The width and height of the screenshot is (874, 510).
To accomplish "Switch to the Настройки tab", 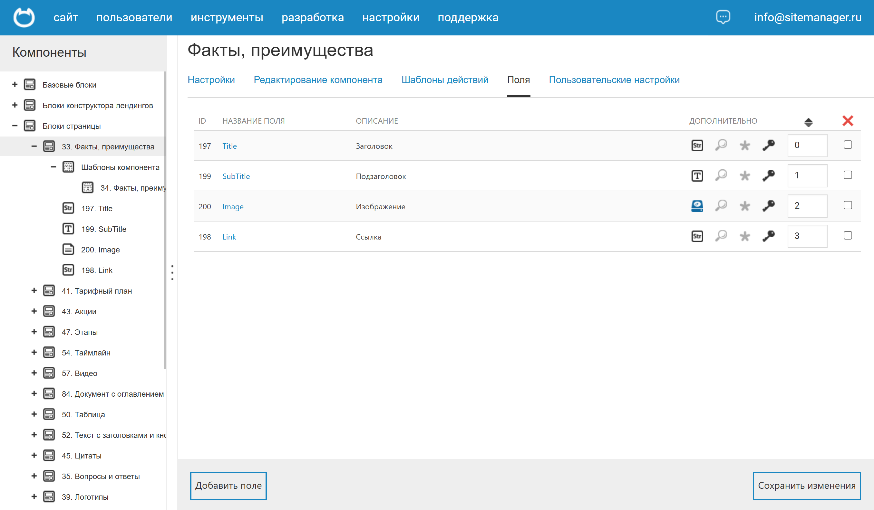I will tap(211, 80).
